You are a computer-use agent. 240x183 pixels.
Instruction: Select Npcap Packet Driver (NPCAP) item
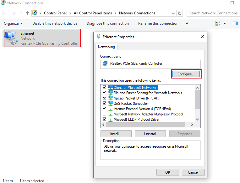(x=136, y=98)
